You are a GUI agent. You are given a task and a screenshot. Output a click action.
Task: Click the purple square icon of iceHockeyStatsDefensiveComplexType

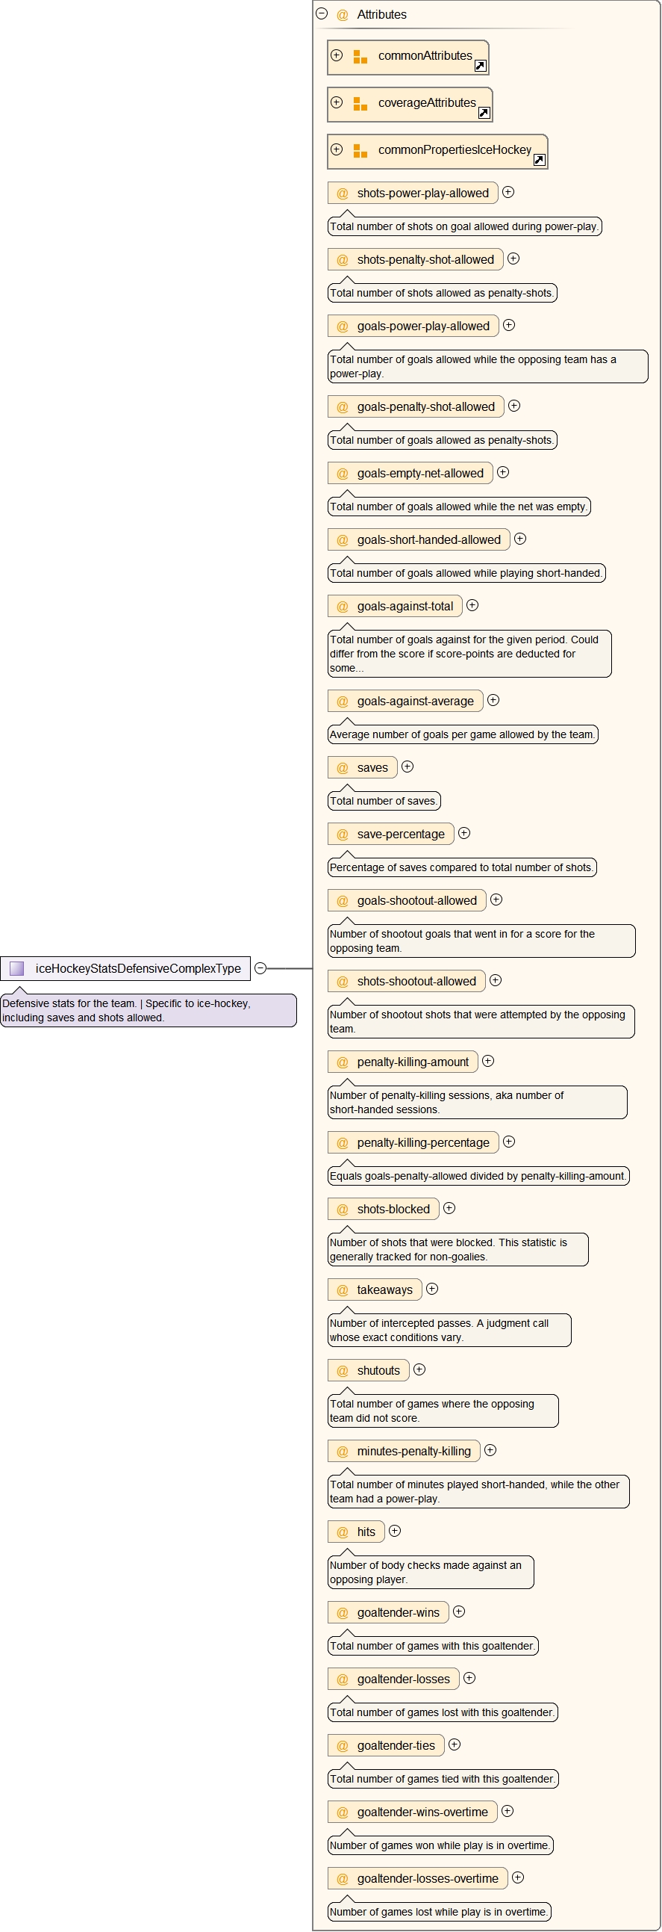click(16, 969)
